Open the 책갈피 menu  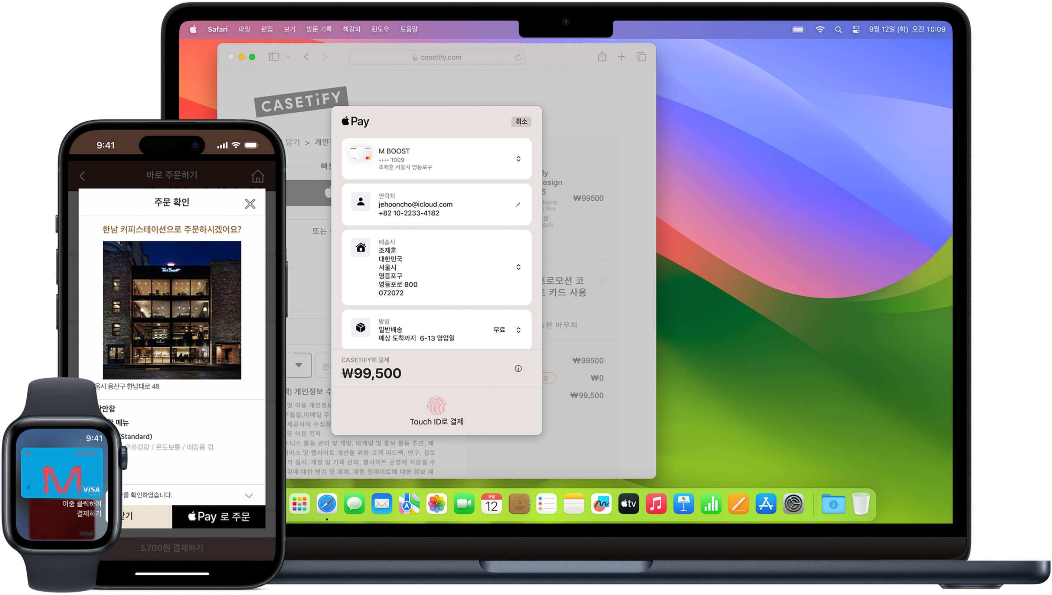coord(351,29)
